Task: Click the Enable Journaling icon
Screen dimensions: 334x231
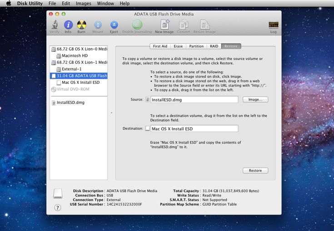Action: tap(137, 25)
